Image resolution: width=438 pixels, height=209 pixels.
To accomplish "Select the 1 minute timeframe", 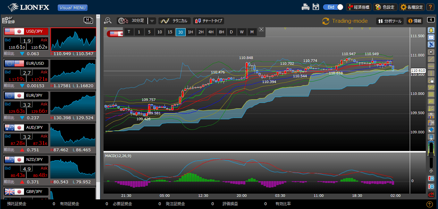I will 139,32.
